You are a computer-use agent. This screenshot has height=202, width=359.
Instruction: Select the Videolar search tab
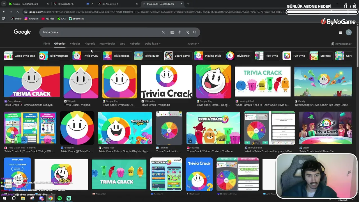(x=75, y=44)
